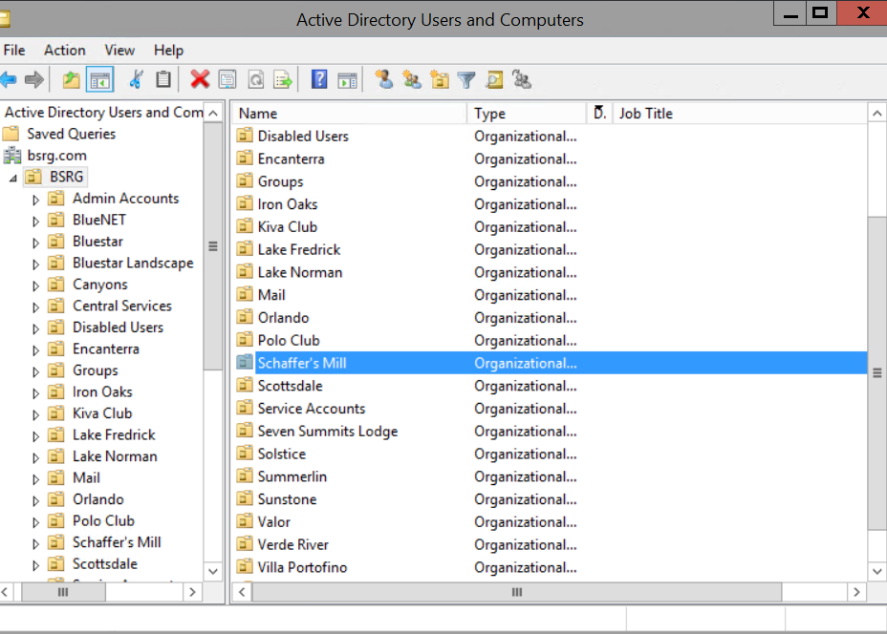Image resolution: width=887 pixels, height=634 pixels.
Task: Expand Kiva Club tree node
Action: 35,414
